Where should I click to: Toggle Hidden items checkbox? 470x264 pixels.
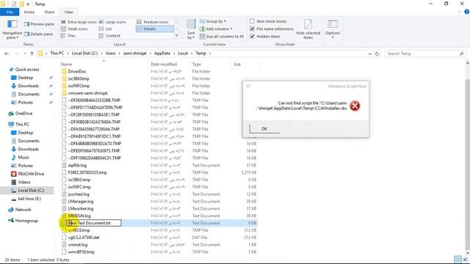tap(252, 36)
